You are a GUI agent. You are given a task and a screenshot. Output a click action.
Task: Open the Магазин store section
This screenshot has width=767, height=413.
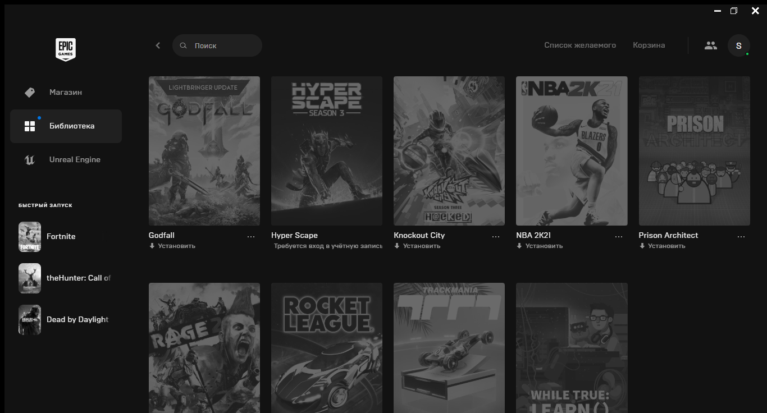(x=66, y=92)
